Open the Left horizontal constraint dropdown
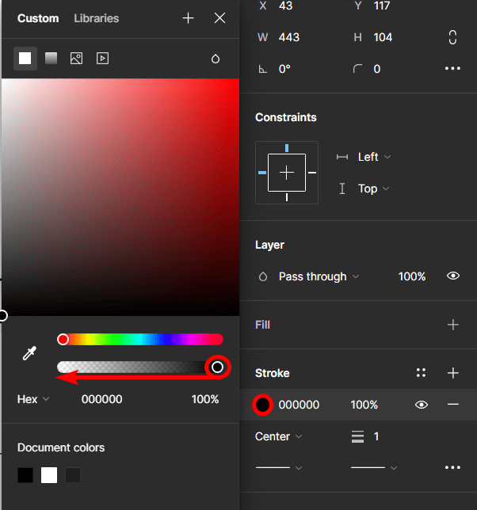The image size is (477, 510). (x=374, y=157)
